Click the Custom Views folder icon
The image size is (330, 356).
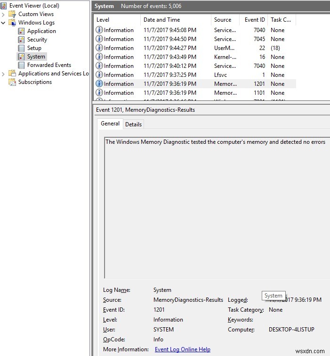(x=12, y=14)
